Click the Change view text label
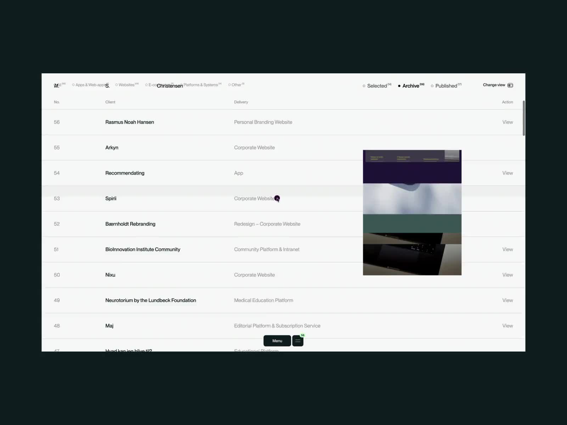The image size is (567, 425). coord(494,85)
